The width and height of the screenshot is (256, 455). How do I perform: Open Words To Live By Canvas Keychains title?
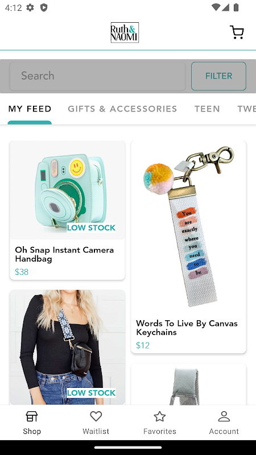[x=187, y=328]
